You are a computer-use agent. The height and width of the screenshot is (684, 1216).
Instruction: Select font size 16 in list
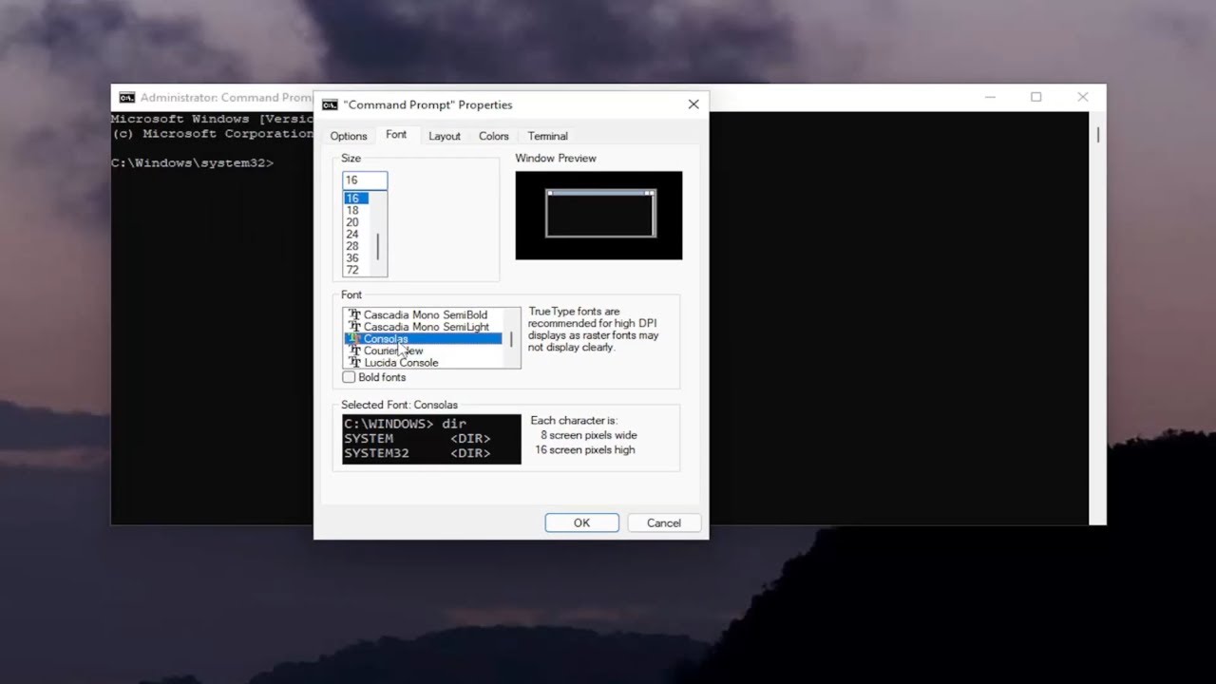click(356, 199)
